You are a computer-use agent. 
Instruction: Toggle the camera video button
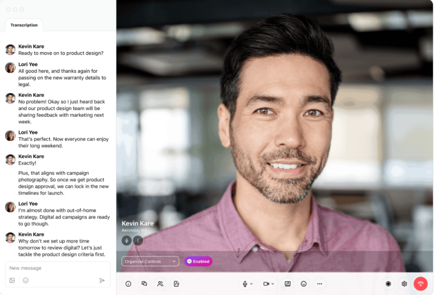266,284
